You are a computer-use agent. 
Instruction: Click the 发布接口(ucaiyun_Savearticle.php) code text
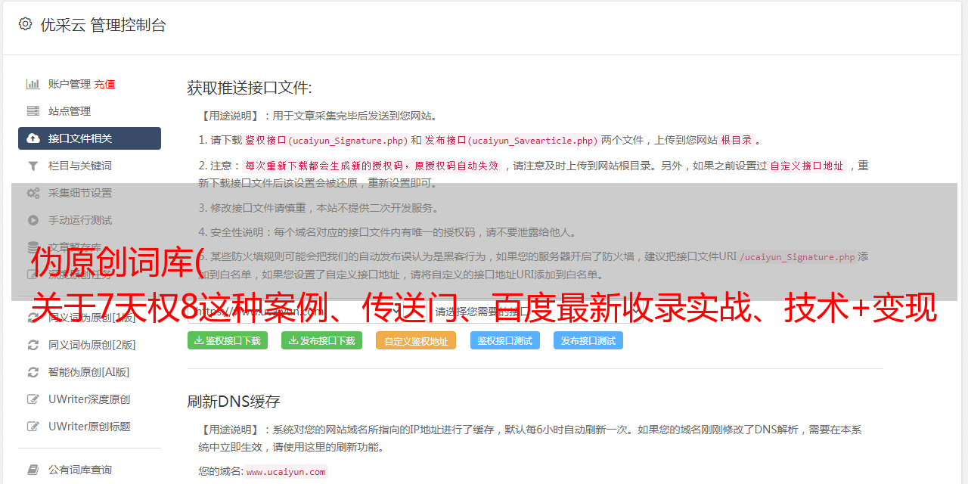511,141
